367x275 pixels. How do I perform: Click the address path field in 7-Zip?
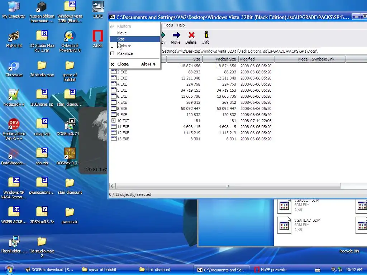point(264,51)
